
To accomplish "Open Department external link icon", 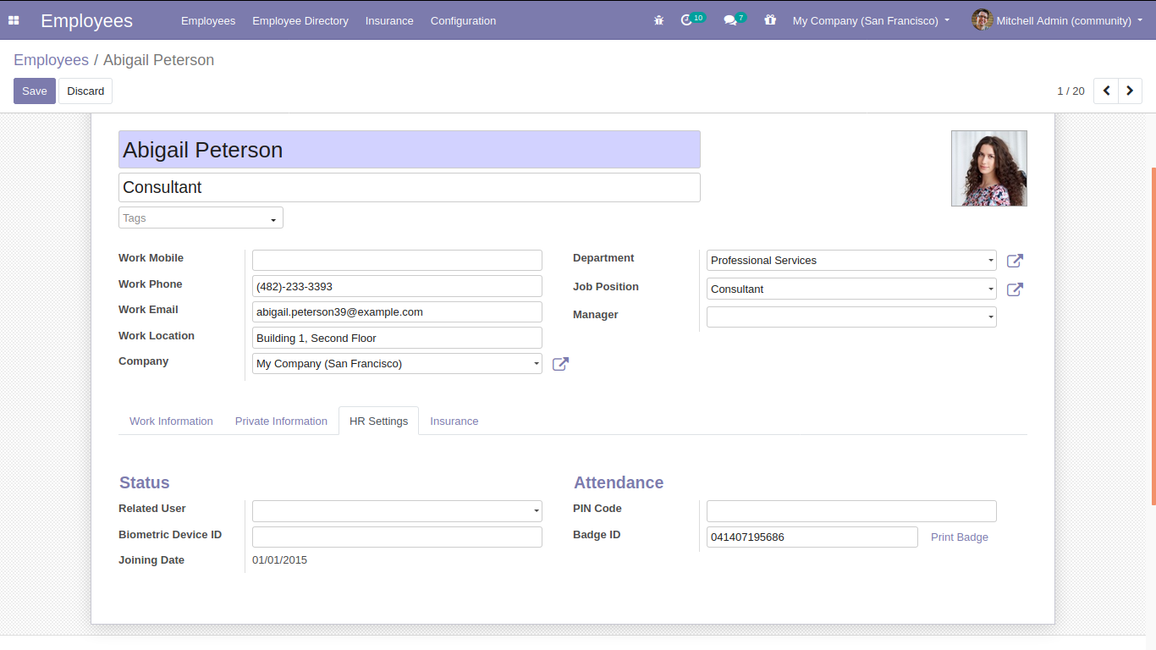I will point(1015,261).
